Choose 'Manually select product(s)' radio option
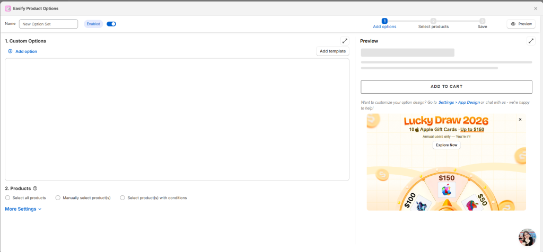The image size is (543, 252). (58, 198)
